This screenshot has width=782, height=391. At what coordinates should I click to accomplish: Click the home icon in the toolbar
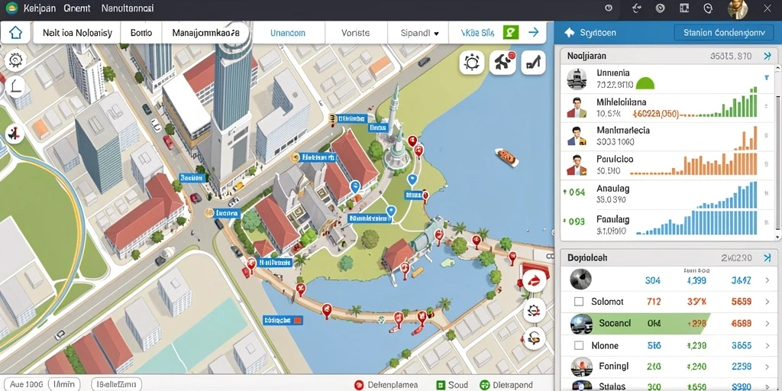pos(15,34)
